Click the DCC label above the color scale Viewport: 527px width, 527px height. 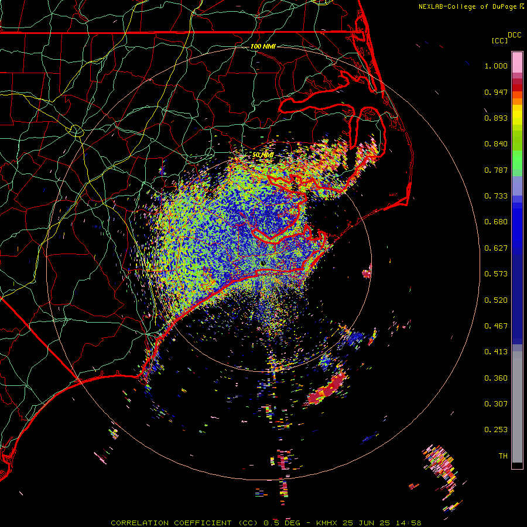pyautogui.click(x=514, y=35)
